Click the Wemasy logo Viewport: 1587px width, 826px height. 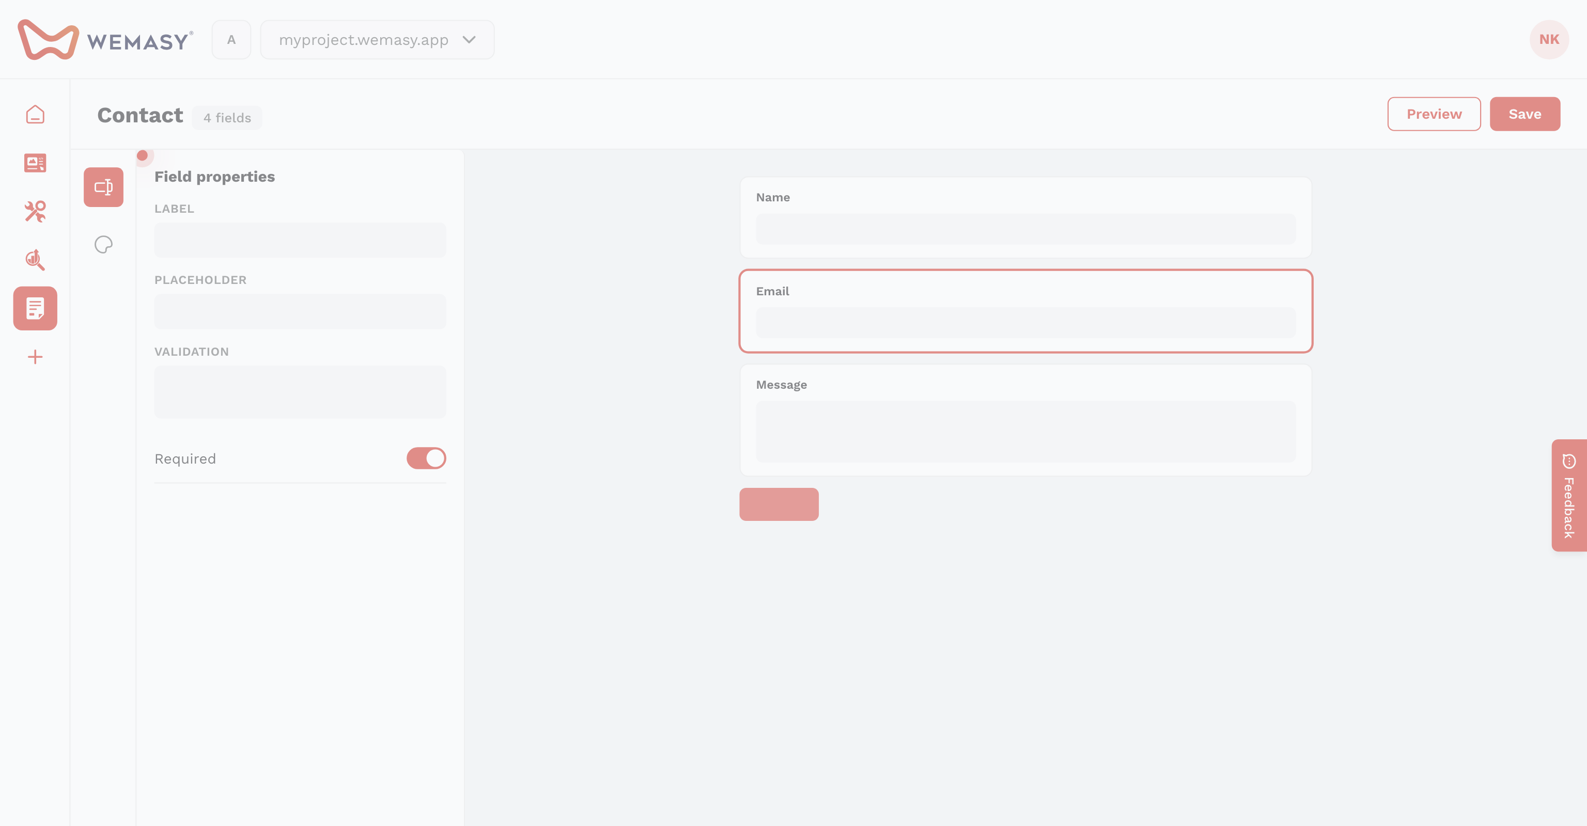click(105, 39)
